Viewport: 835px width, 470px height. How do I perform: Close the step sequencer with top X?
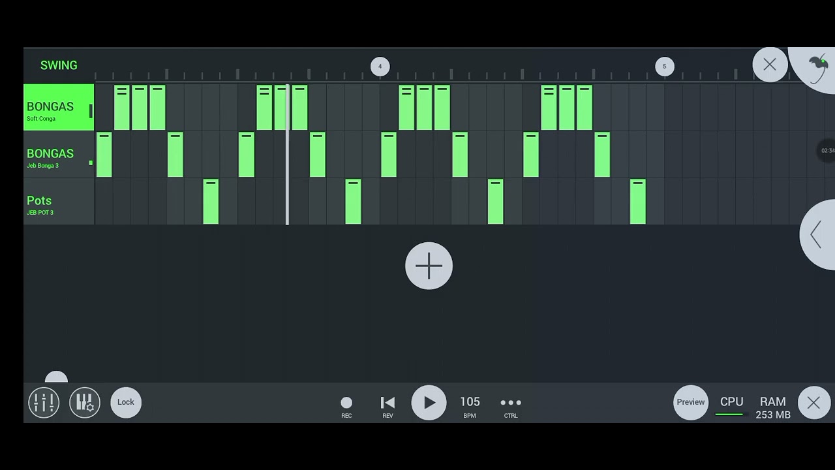click(770, 65)
